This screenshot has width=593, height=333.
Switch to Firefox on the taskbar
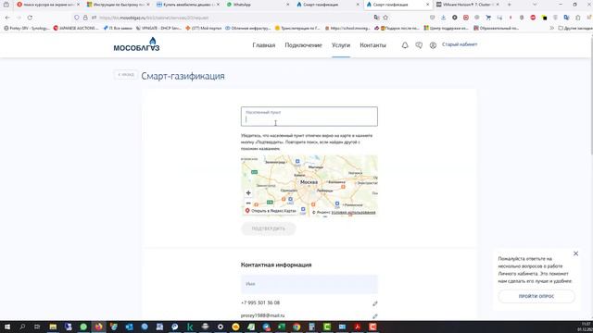pyautogui.click(x=98, y=327)
